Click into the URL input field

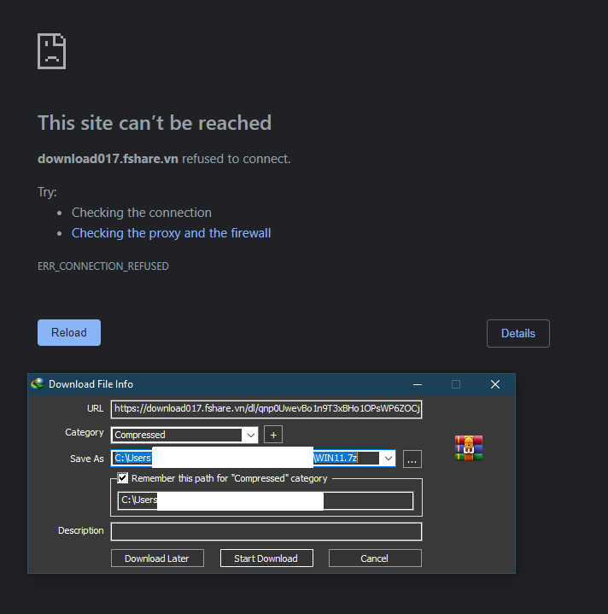(x=266, y=409)
